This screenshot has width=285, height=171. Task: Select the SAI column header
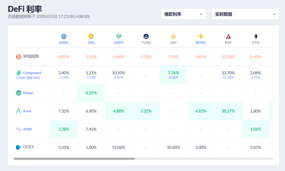click(173, 42)
